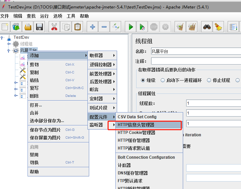
Task: Open the 选项 menu
Action: (x=58, y=16)
